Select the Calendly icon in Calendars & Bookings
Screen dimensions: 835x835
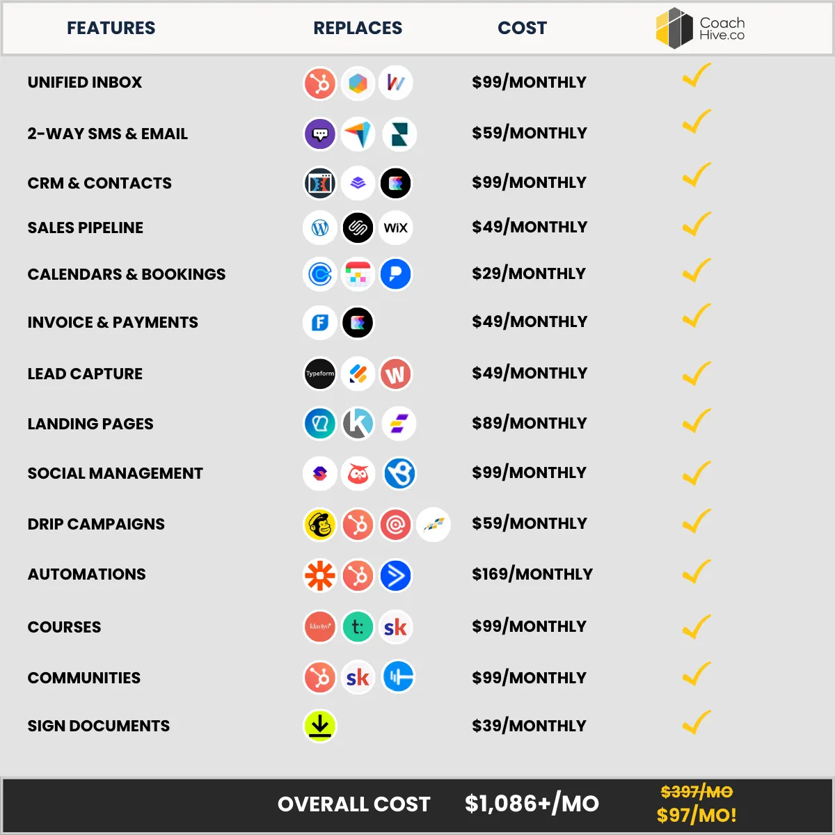(320, 274)
